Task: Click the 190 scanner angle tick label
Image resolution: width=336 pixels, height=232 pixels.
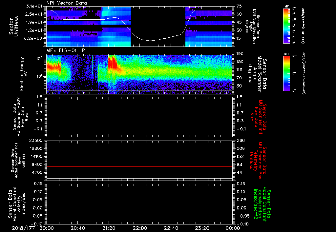Action: tap(240, 54)
